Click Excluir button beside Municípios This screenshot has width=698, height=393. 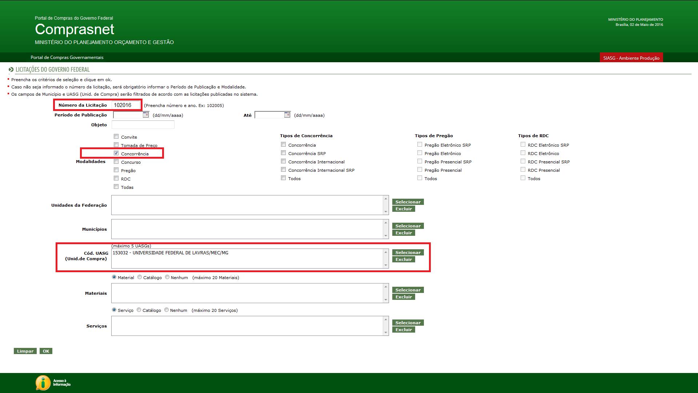(404, 233)
